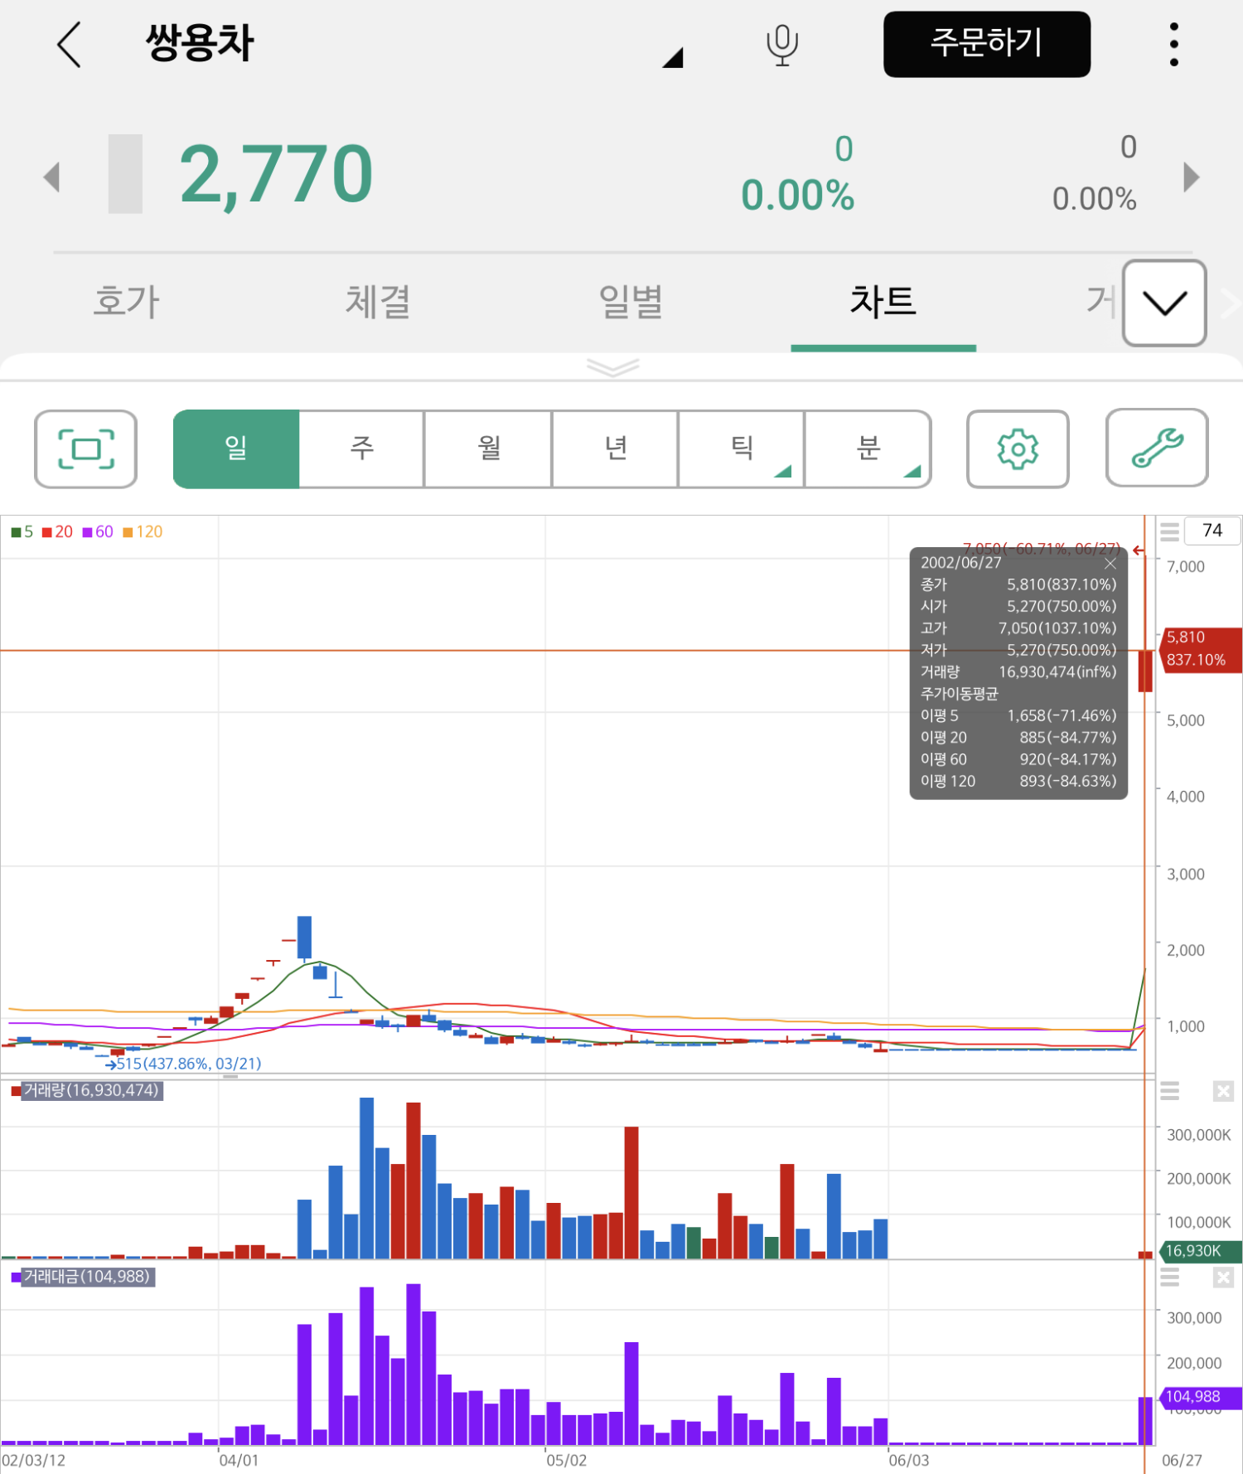Screen dimensions: 1243x1474
Task: Close the trading value (거래대금) panel
Action: (x=1223, y=1278)
